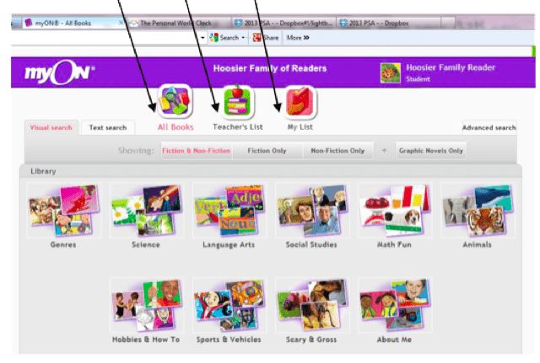The height and width of the screenshot is (363, 540).
Task: Click the Math Fun caption text
Action: [394, 245]
